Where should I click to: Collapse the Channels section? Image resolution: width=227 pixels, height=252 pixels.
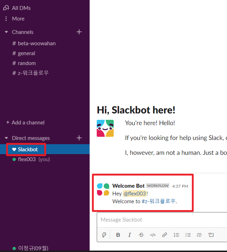6,32
